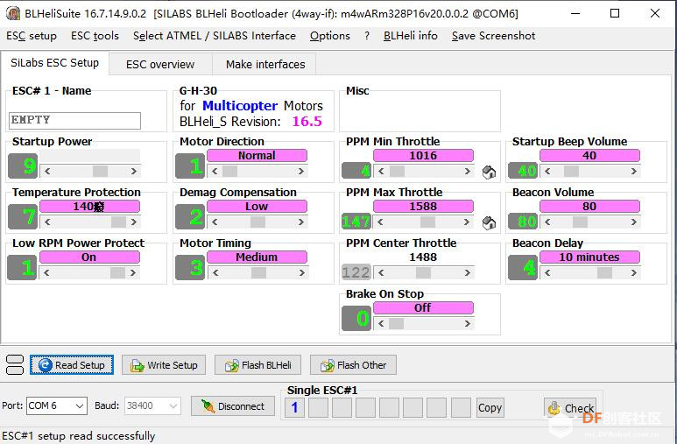Open Select ATMEL / SILABS Interface menu

[x=215, y=36]
